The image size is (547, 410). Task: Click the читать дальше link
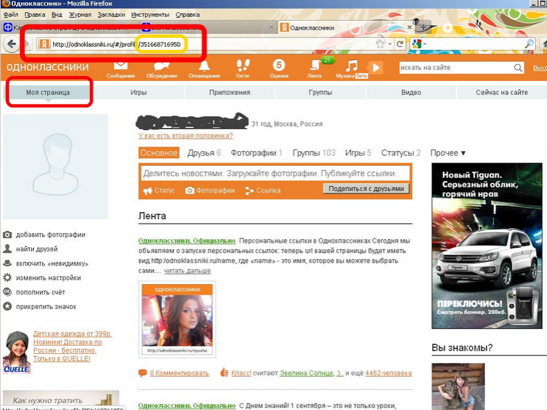(x=187, y=270)
